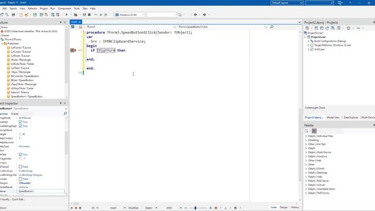This screenshot has height=211, width=375.
Task: Click the search magnifier icon in code editor bar
Action: [x=272, y=27]
